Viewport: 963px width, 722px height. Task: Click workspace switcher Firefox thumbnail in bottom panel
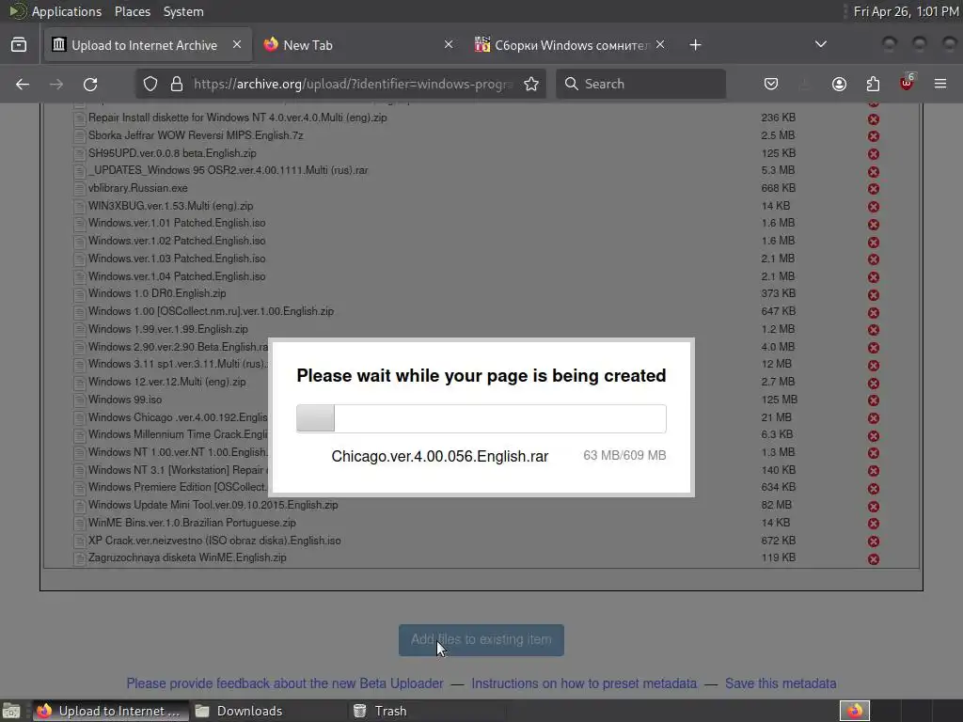tap(855, 711)
